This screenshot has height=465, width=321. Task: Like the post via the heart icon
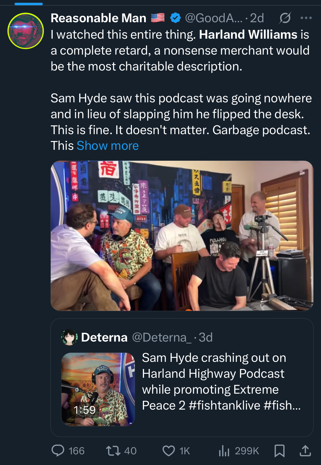168,451
